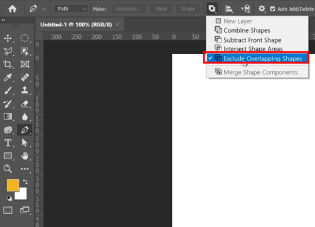Select the Zoom tool

coord(8,169)
